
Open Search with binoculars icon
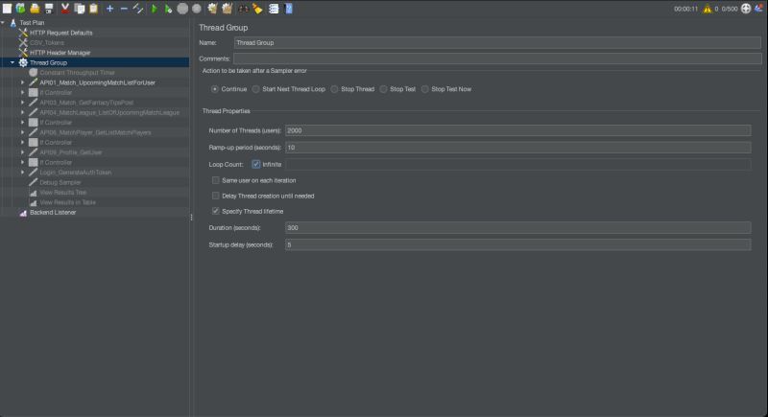coord(243,9)
